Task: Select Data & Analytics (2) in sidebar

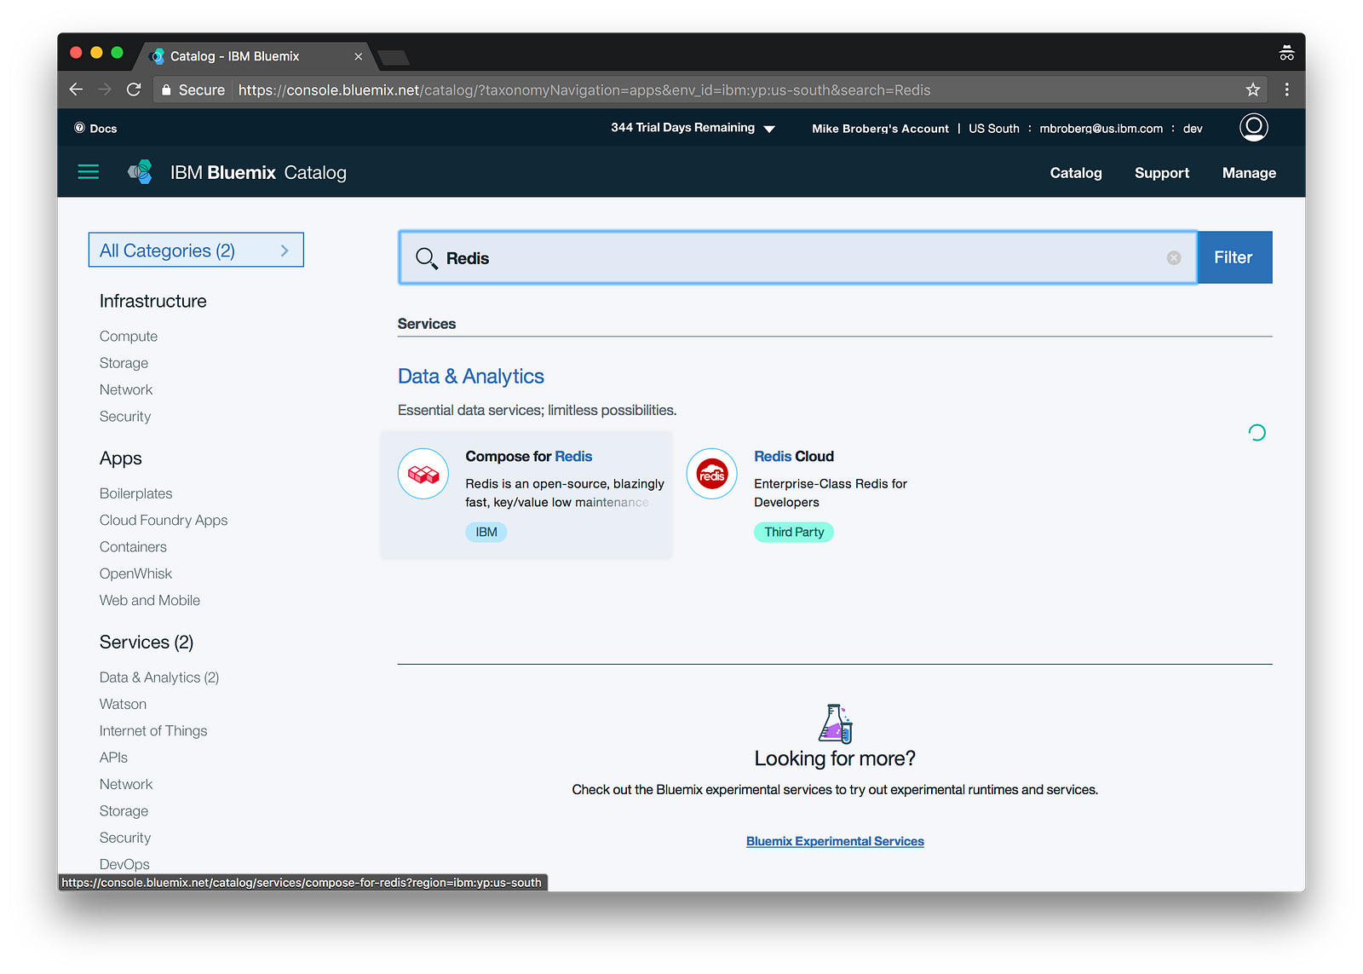Action: point(159,677)
